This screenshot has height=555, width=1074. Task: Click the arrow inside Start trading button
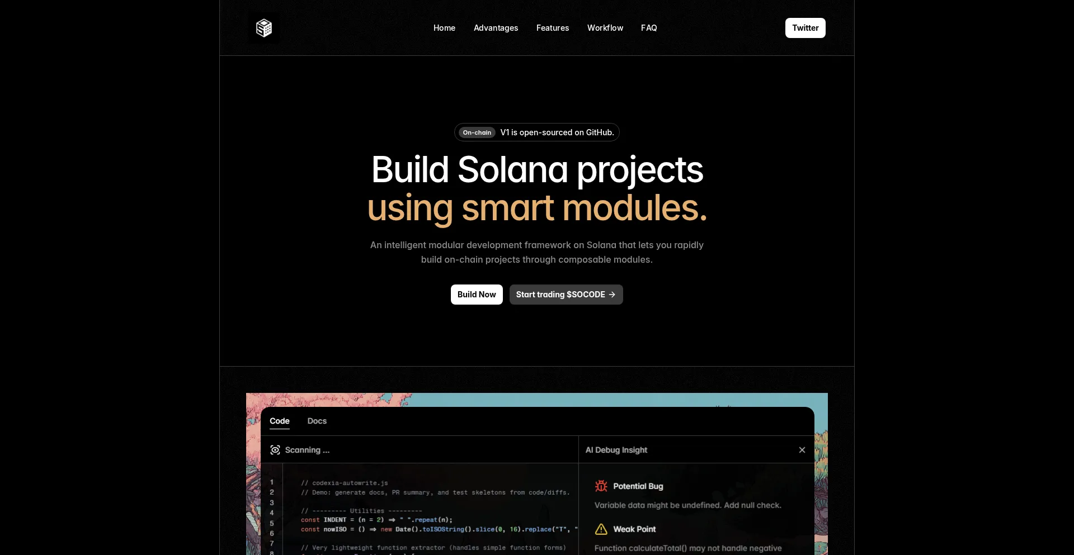(x=612, y=295)
